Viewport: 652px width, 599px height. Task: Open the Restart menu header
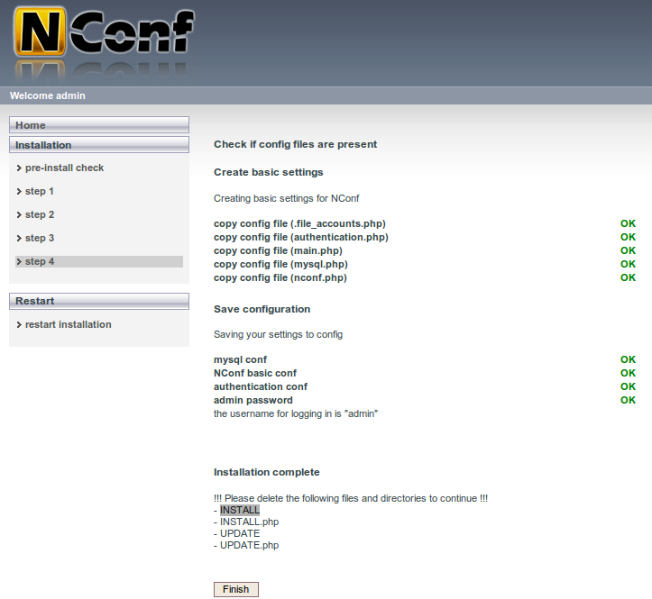99,301
